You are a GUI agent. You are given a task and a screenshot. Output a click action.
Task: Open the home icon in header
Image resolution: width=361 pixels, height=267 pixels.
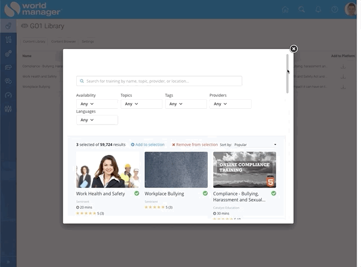pyautogui.click(x=285, y=10)
